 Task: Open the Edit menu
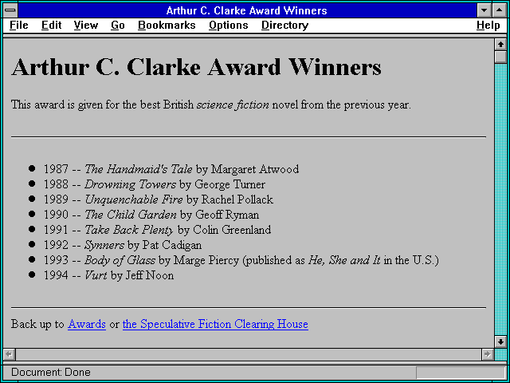coord(51,26)
